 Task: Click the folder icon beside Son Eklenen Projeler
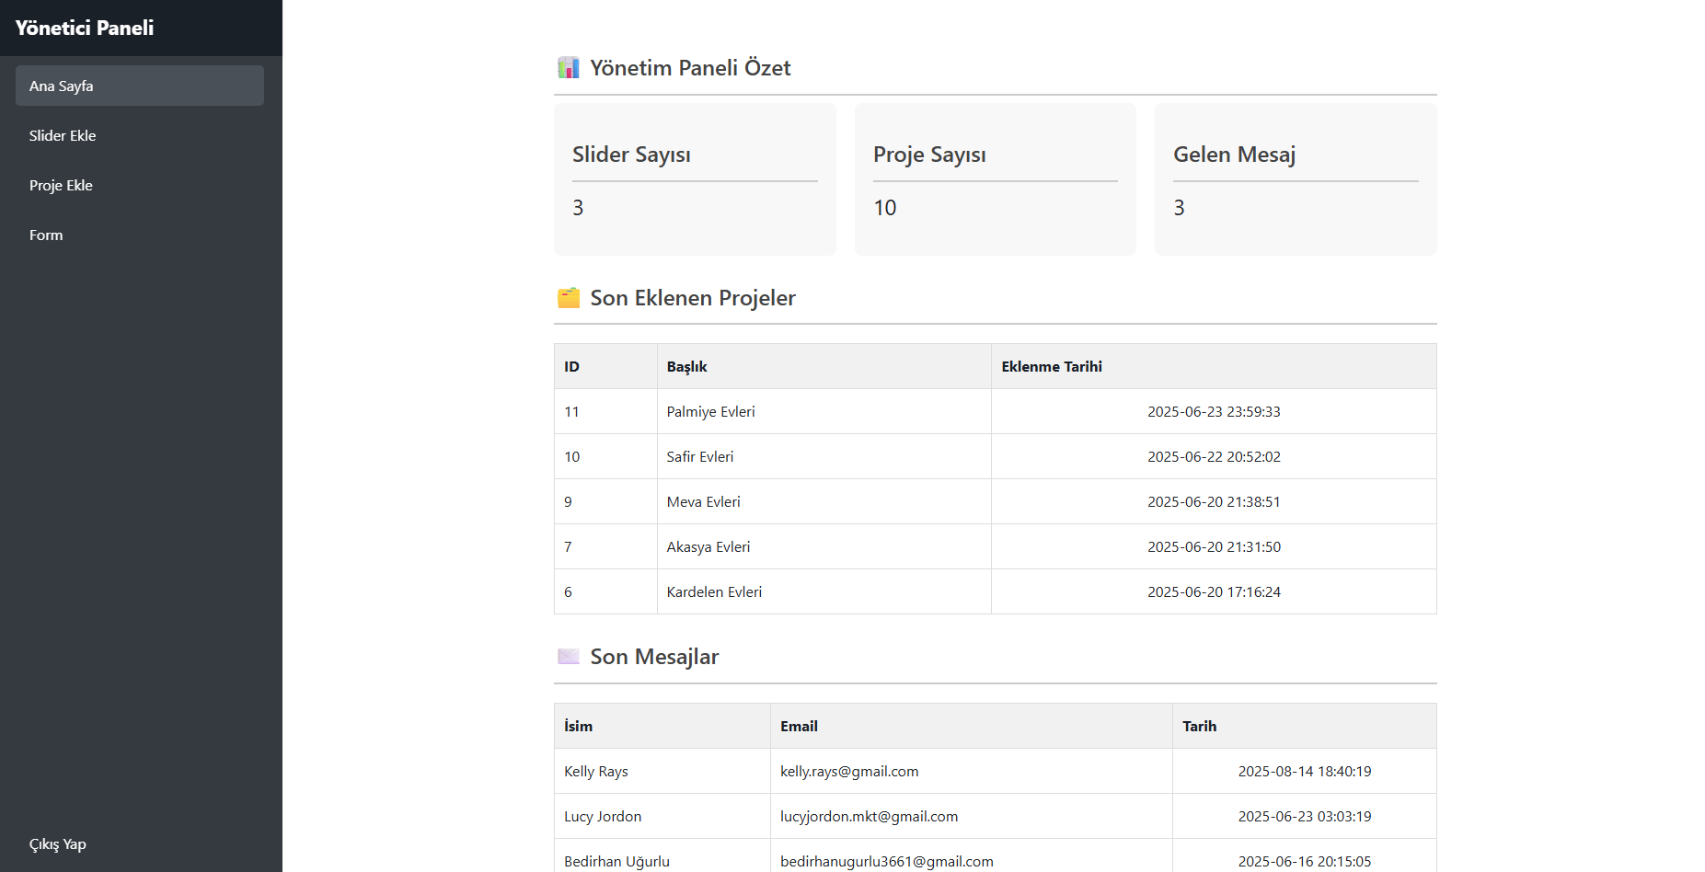coord(568,298)
